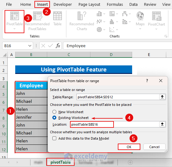Switch to the Home tab
The height and width of the screenshot is (167, 172).
pyautogui.click(x=26, y=4)
